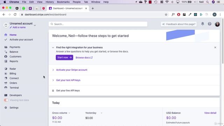Toggle the Viewing test data switch
Viewport: 224px width, 126px height.
pyautogui.click(x=6, y=100)
